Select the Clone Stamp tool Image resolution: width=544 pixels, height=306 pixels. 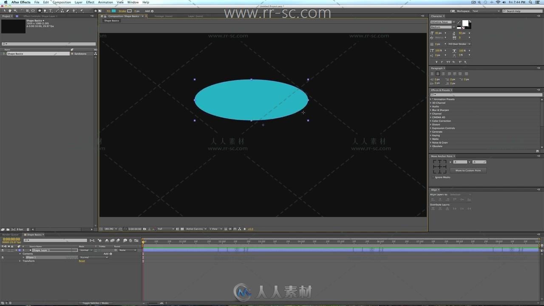[62, 11]
